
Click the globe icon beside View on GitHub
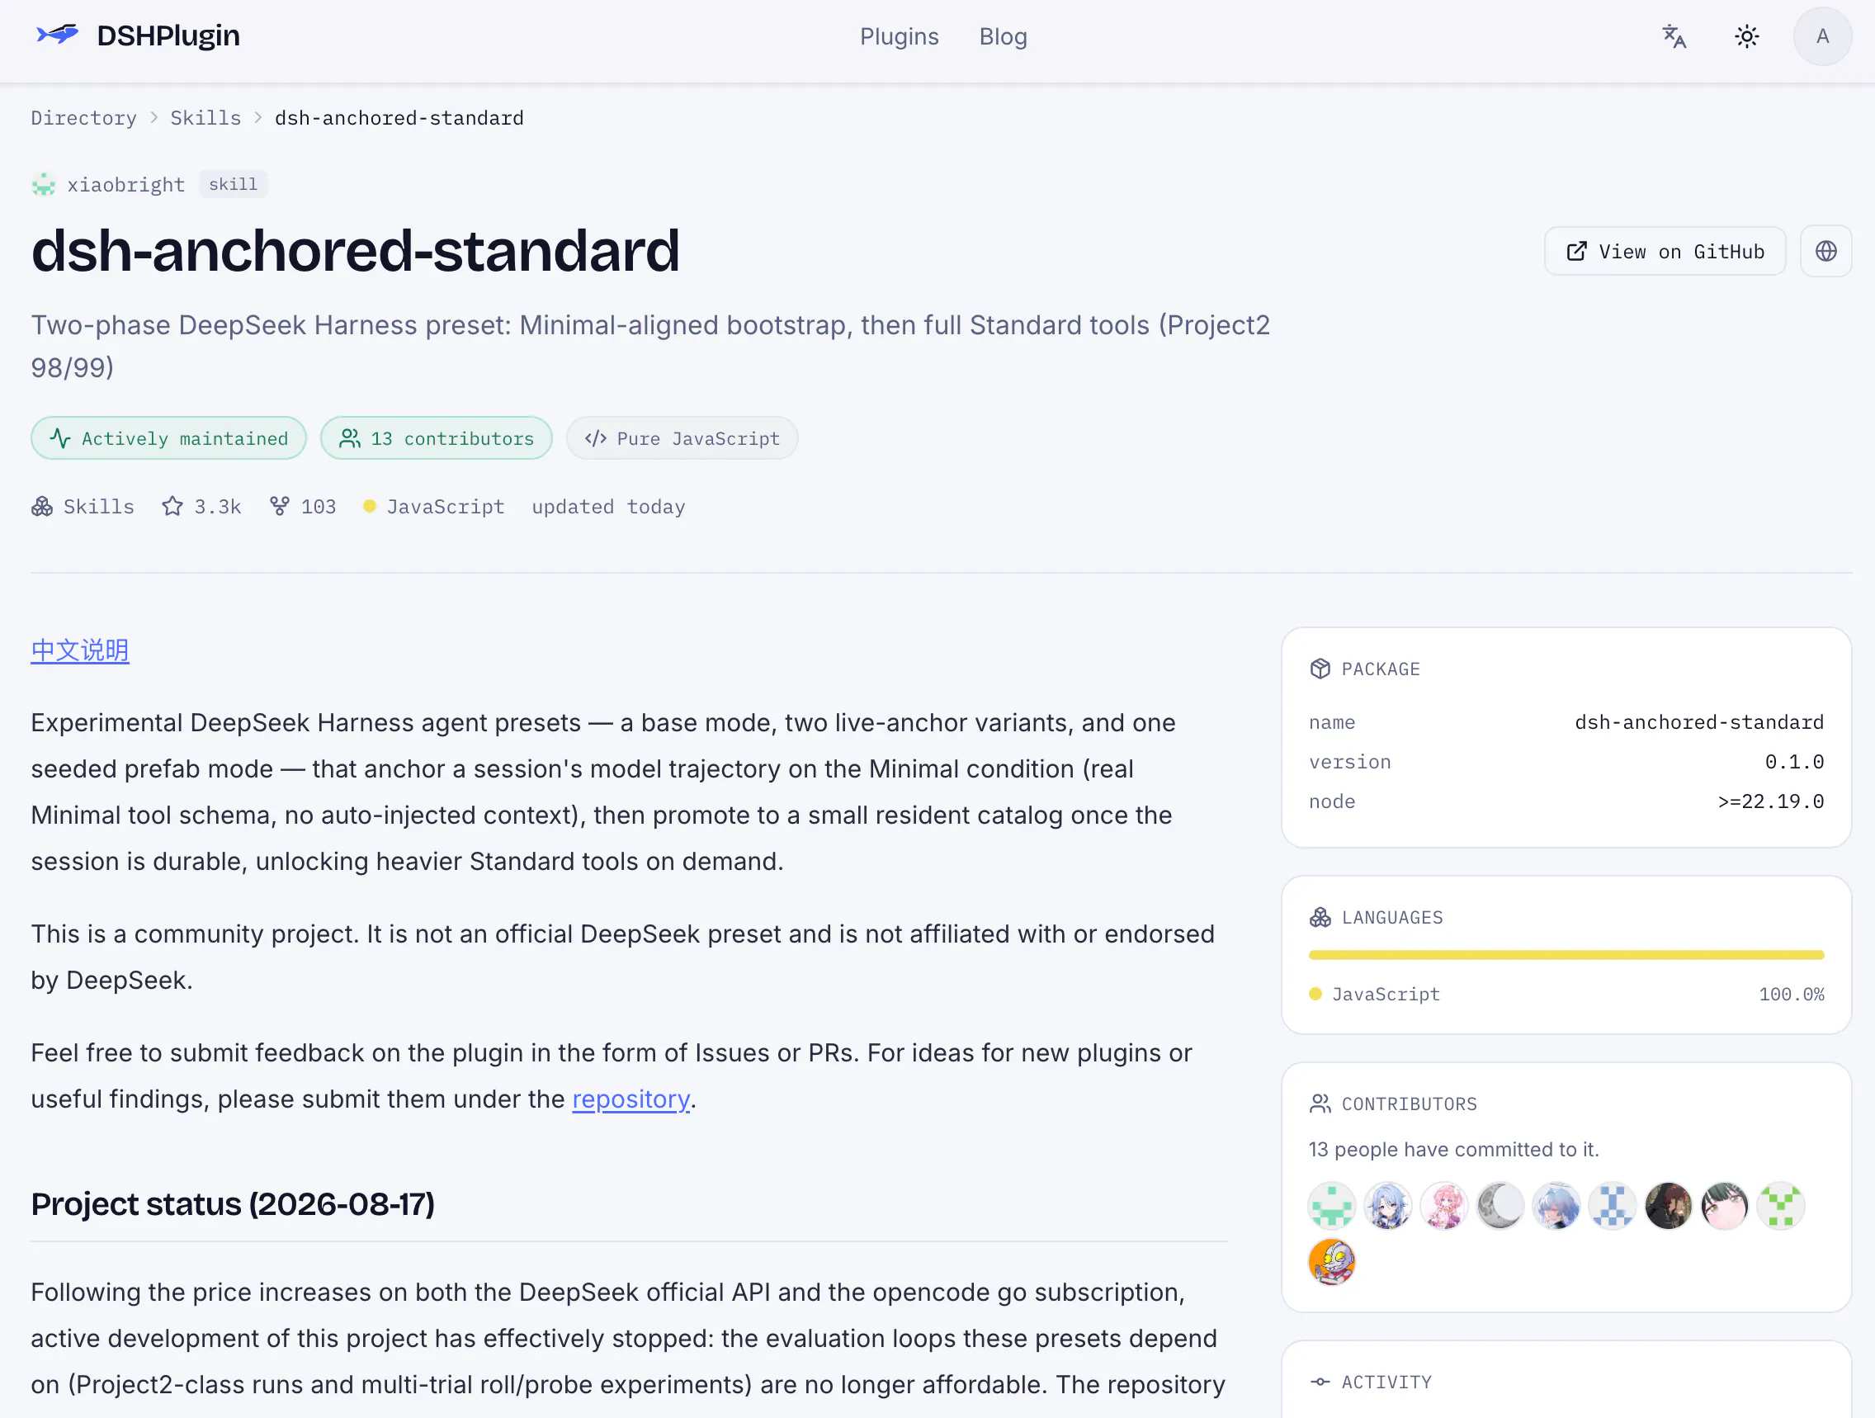[1825, 251]
